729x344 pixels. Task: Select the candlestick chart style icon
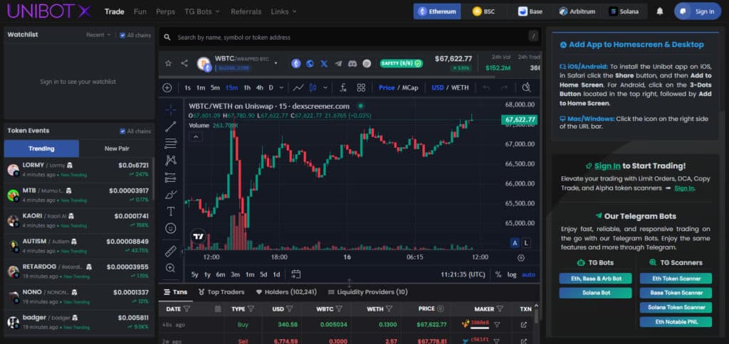click(313, 87)
